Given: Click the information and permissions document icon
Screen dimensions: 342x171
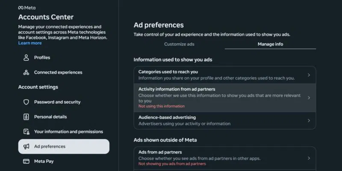Looking at the screenshot, I should tap(26, 132).
